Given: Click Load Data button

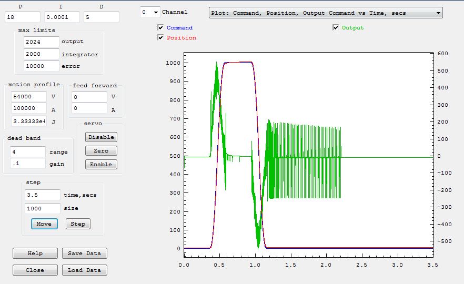Looking at the screenshot, I should pyautogui.click(x=85, y=270).
